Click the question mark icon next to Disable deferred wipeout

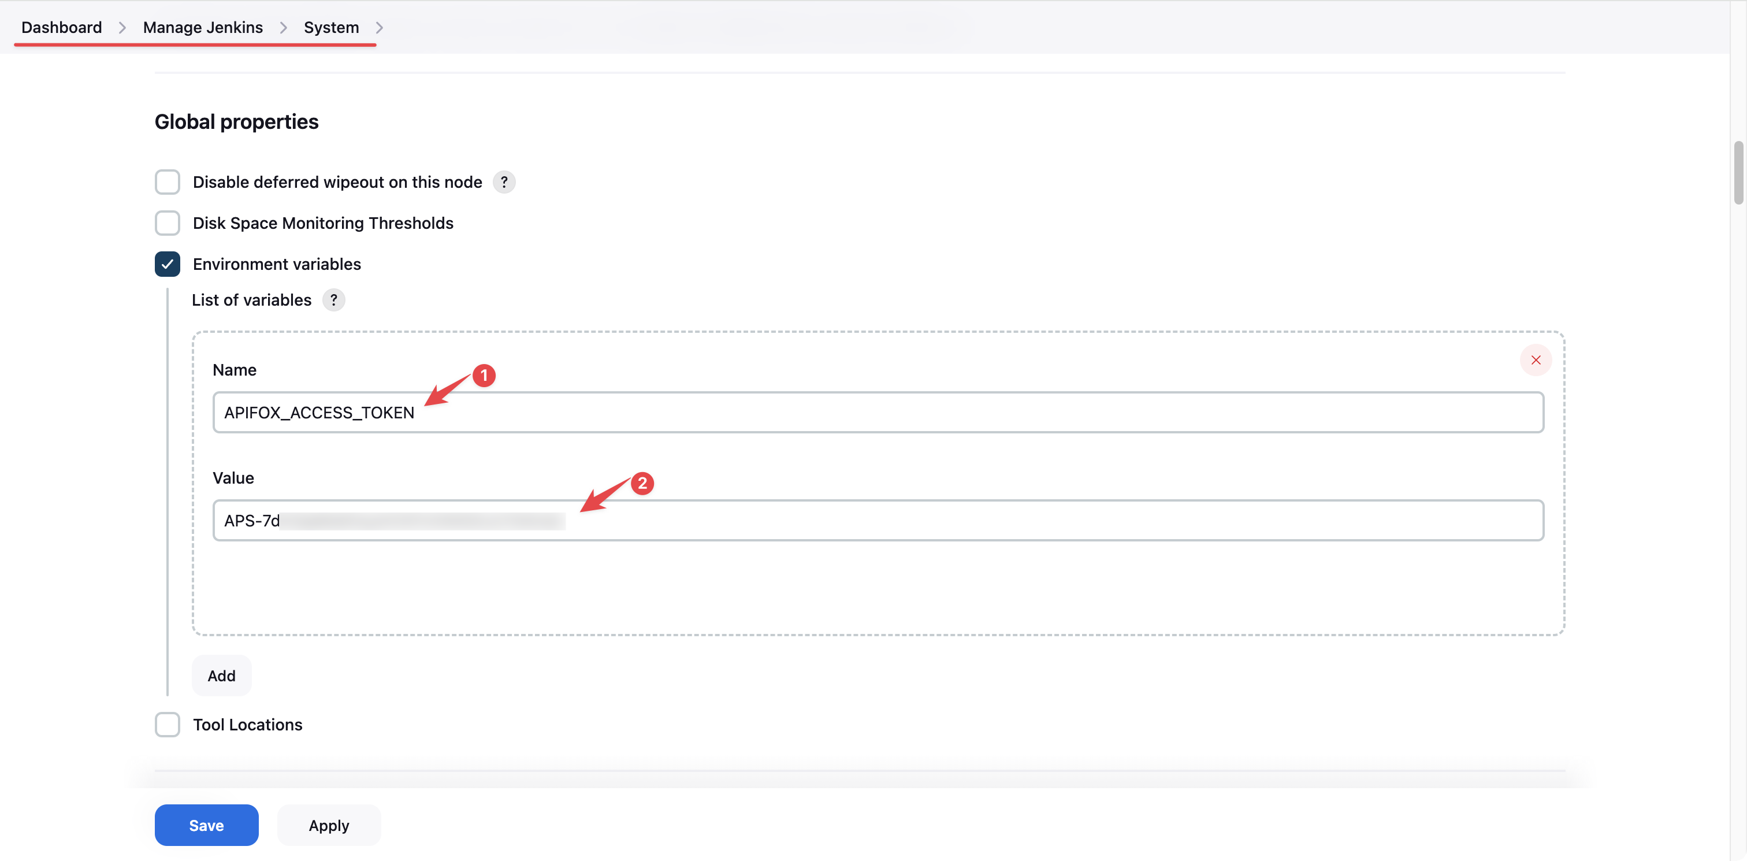coord(504,181)
